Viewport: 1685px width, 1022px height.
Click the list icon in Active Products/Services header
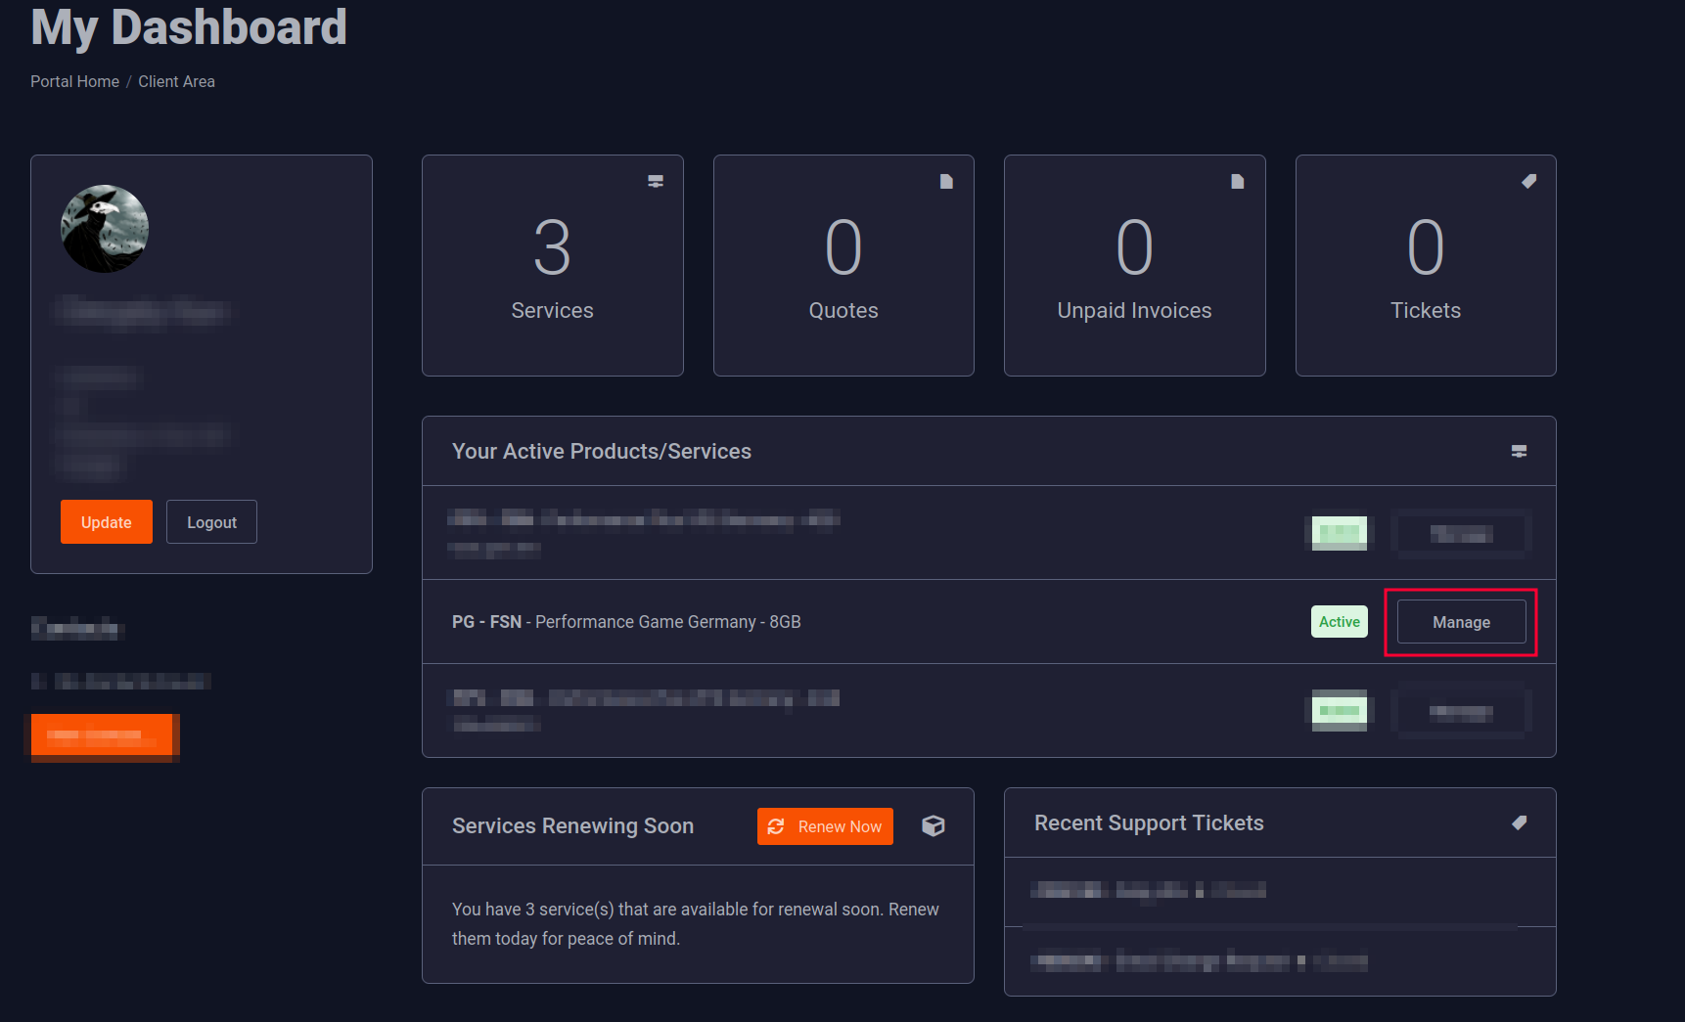point(1519,451)
